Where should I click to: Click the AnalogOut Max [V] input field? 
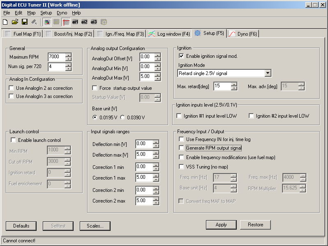click(x=147, y=77)
